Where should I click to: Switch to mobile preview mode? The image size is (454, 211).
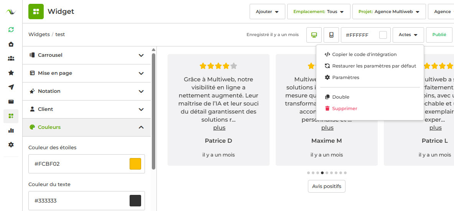(331, 35)
